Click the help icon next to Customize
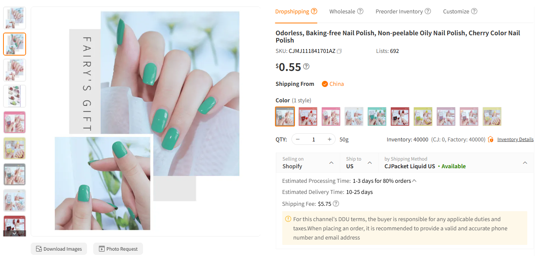This screenshot has width=535, height=256. 474,11
